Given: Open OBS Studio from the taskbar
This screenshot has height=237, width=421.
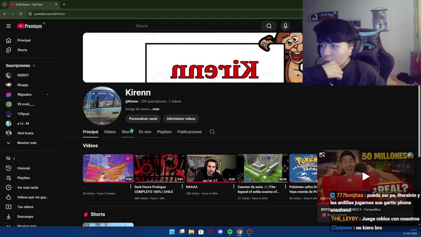Looking at the screenshot, I should (249, 232).
